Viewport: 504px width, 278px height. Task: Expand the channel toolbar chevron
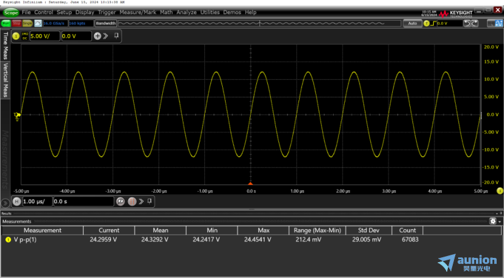pos(106,37)
